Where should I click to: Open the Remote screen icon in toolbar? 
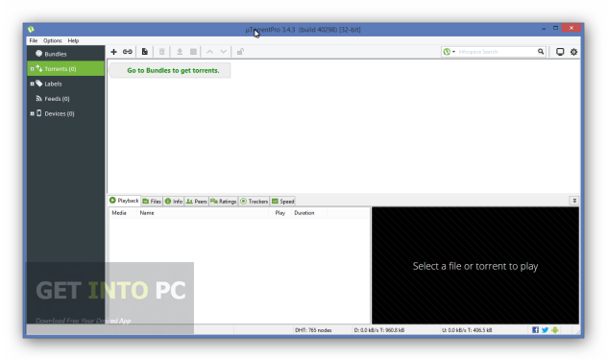point(560,52)
